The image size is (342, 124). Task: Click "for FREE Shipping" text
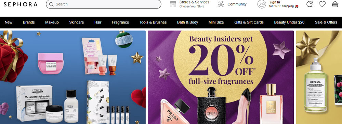(281, 6)
